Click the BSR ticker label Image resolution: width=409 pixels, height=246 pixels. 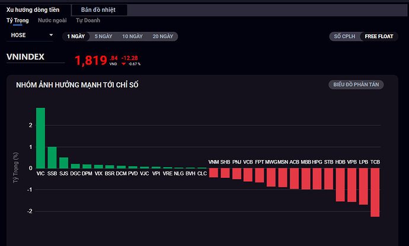110,174
